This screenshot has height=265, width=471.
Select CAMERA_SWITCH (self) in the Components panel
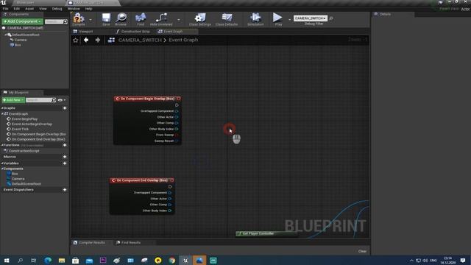[x=25, y=28]
